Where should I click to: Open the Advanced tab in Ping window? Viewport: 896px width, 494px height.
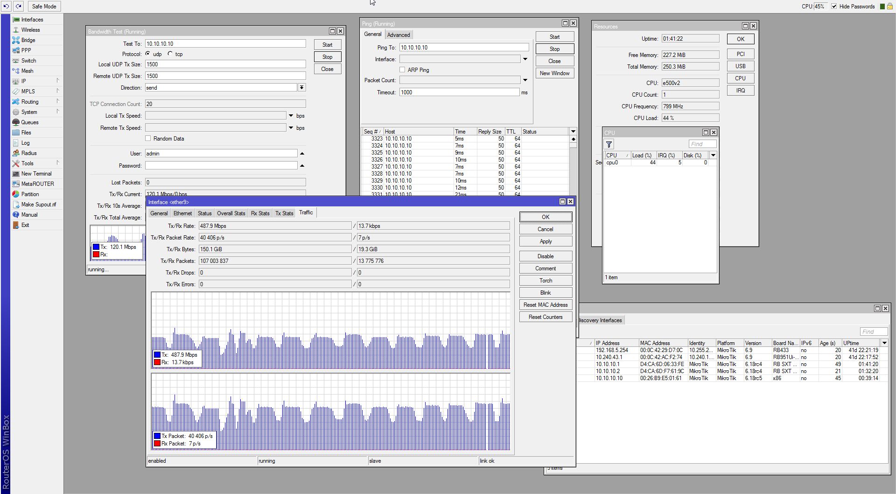pyautogui.click(x=399, y=35)
